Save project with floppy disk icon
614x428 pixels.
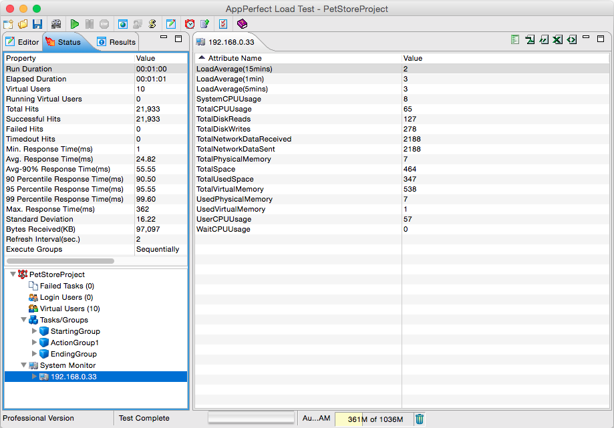37,24
